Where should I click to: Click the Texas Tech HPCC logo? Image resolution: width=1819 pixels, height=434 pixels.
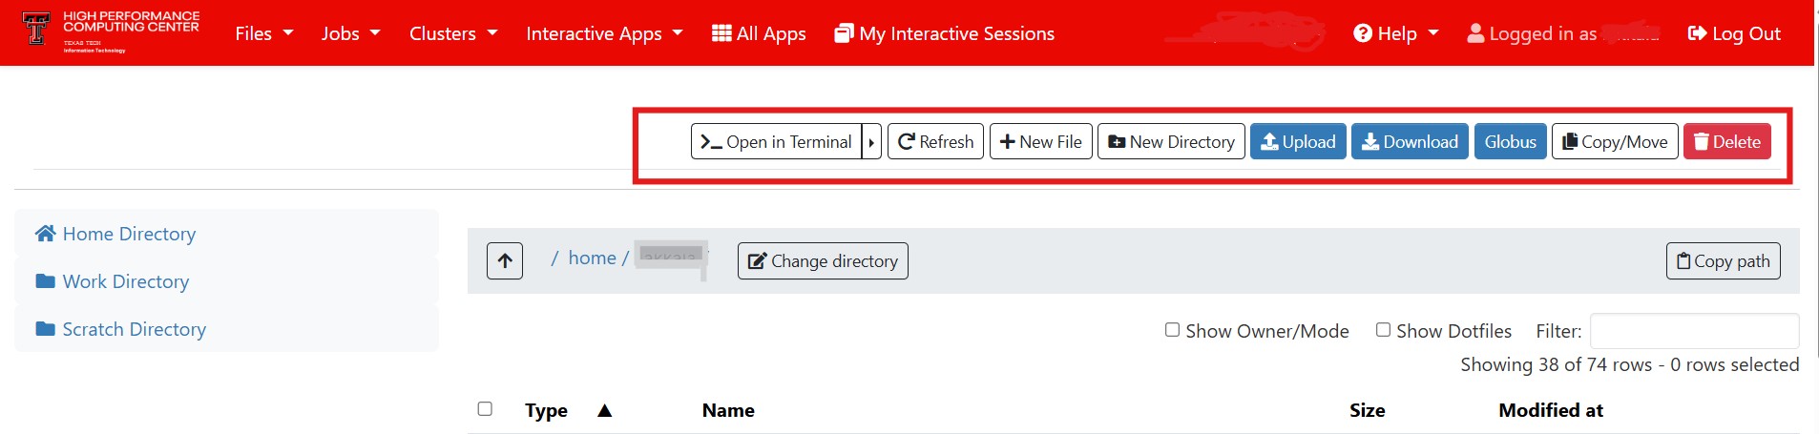pyautogui.click(x=110, y=32)
